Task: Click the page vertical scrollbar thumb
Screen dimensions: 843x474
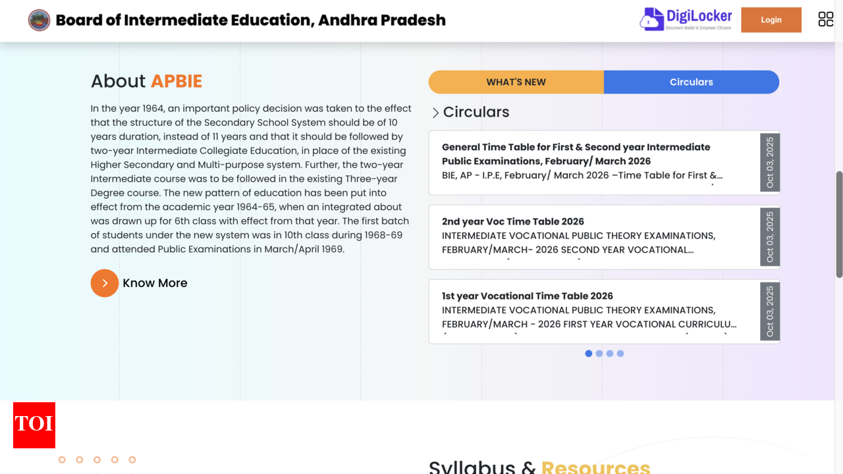Action: [839, 224]
